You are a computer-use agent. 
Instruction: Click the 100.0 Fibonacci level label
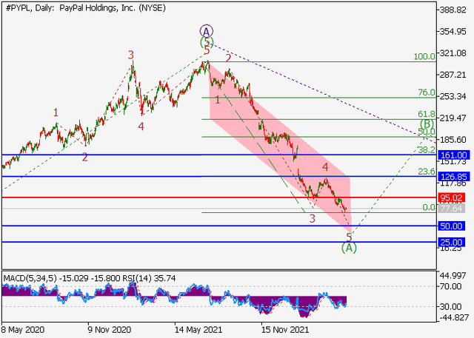[x=423, y=56]
